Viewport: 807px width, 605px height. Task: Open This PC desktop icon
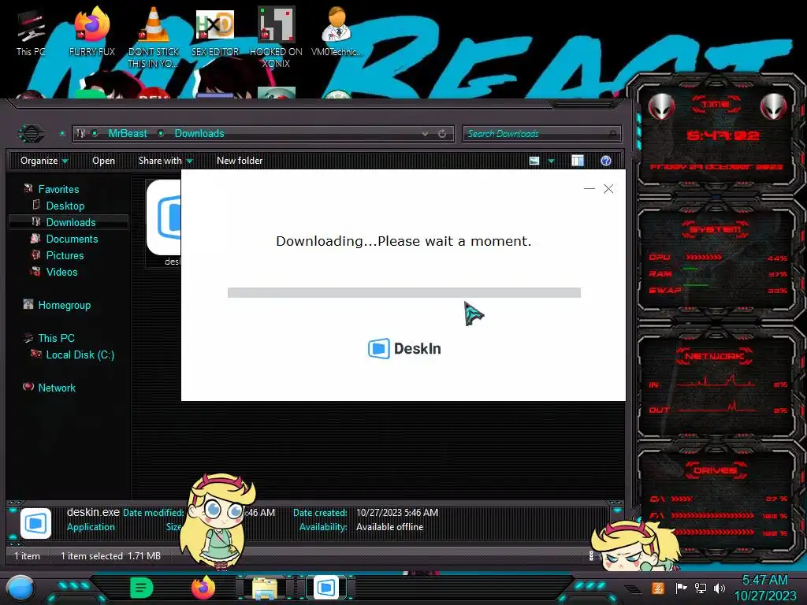pos(31,32)
